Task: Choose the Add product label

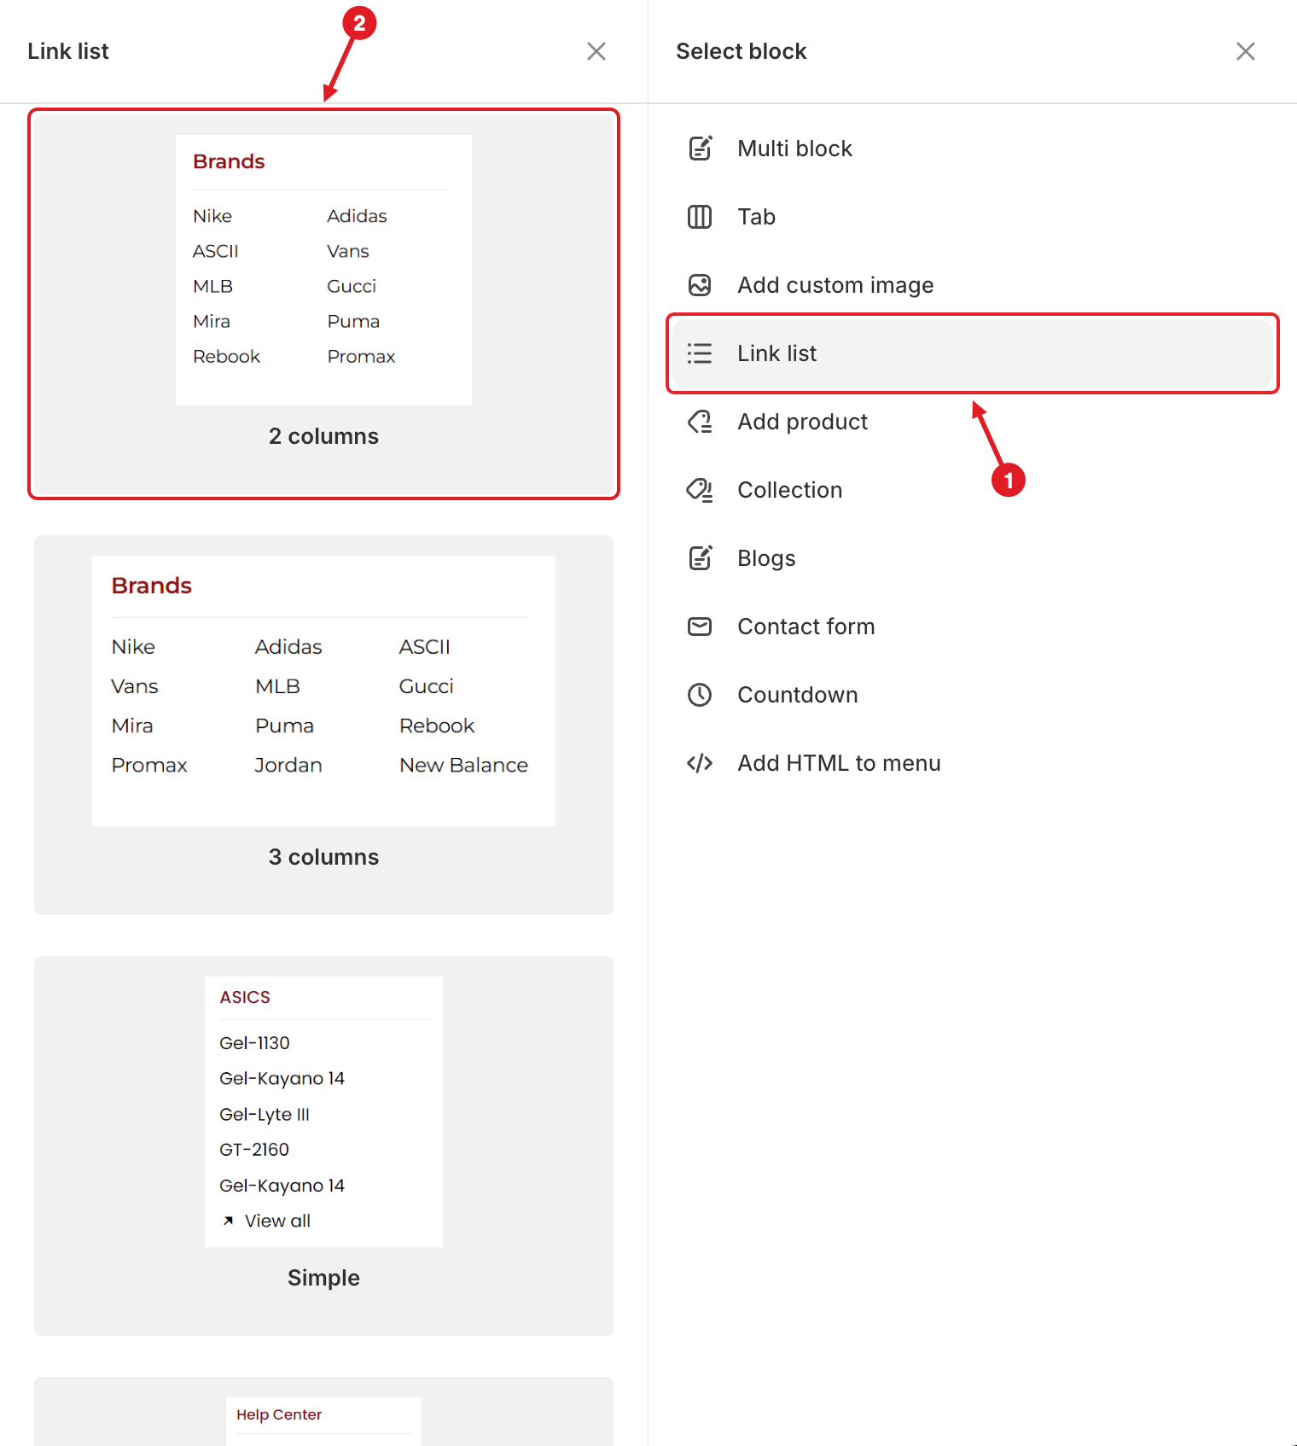Action: point(802,422)
